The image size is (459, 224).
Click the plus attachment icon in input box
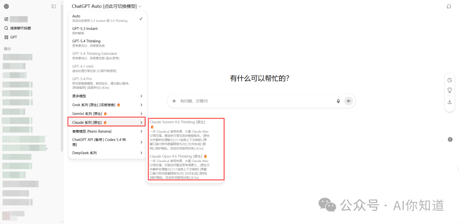[x=174, y=101]
